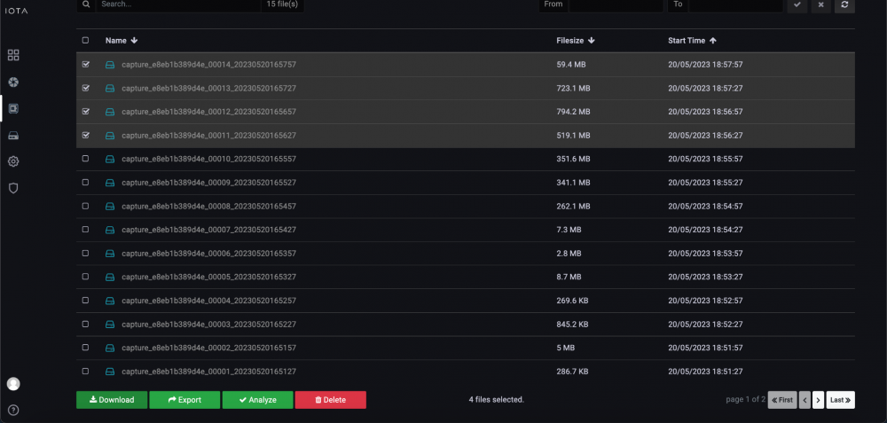Check the box for capture file 00010
This screenshot has width=887, height=423.
click(85, 159)
